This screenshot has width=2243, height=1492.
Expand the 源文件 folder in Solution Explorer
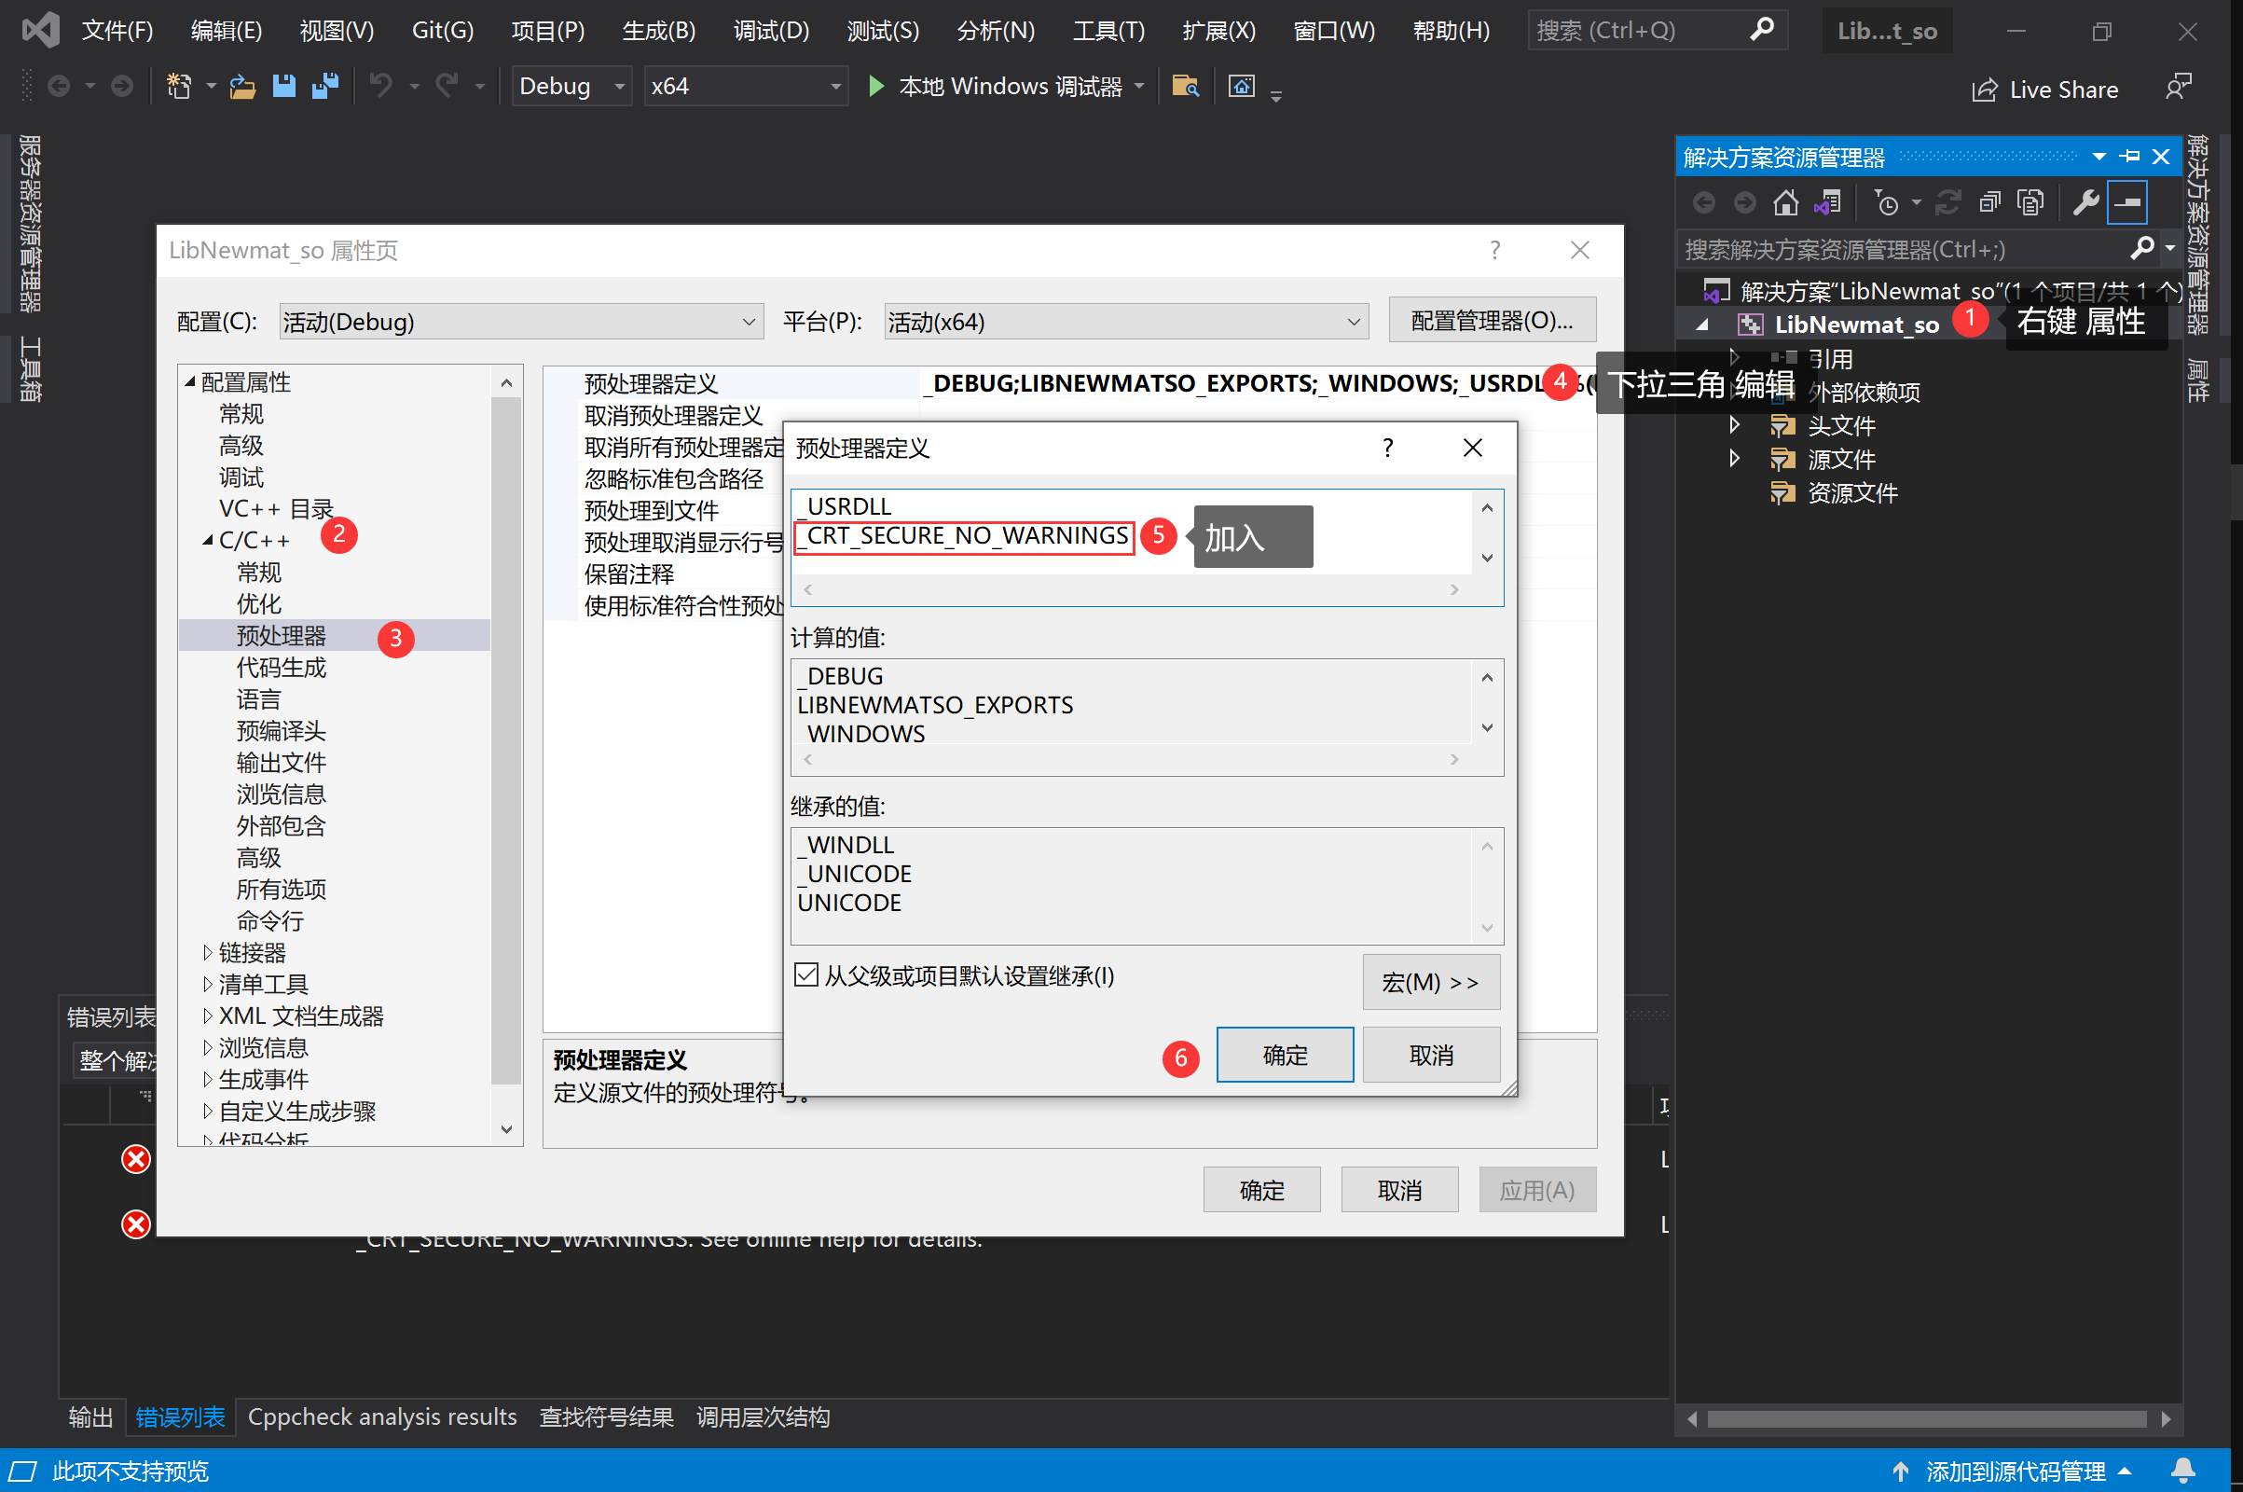point(1734,459)
